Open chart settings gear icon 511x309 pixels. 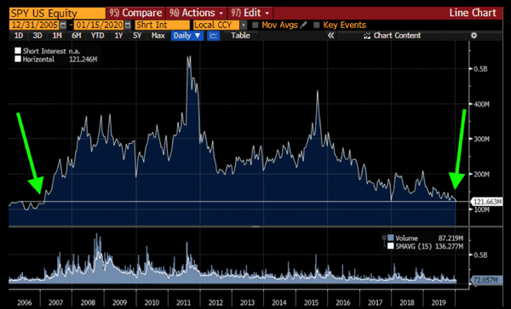[474, 36]
